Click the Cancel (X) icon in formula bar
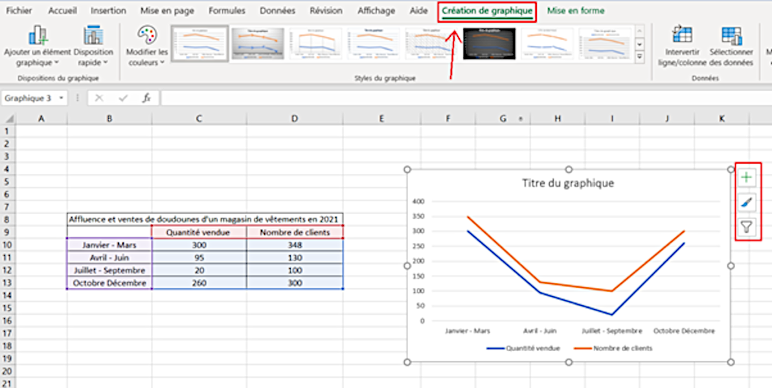 98,98
